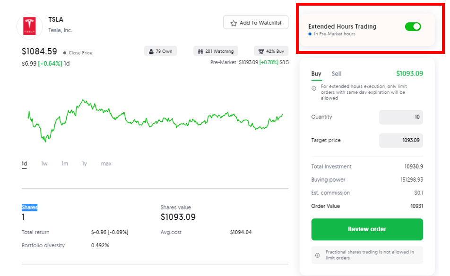Click the binoculars icon beside 201 Watching
The height and width of the screenshot is (276, 450).
tap(200, 51)
